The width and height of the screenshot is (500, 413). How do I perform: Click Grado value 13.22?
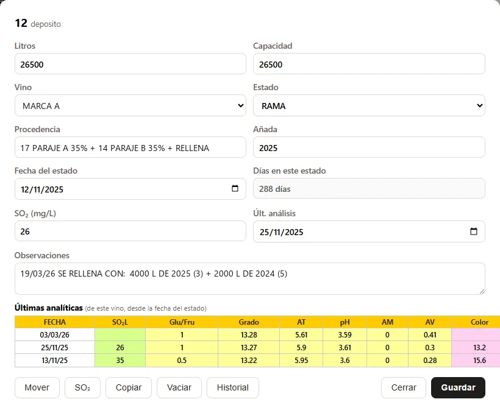pos(249,360)
